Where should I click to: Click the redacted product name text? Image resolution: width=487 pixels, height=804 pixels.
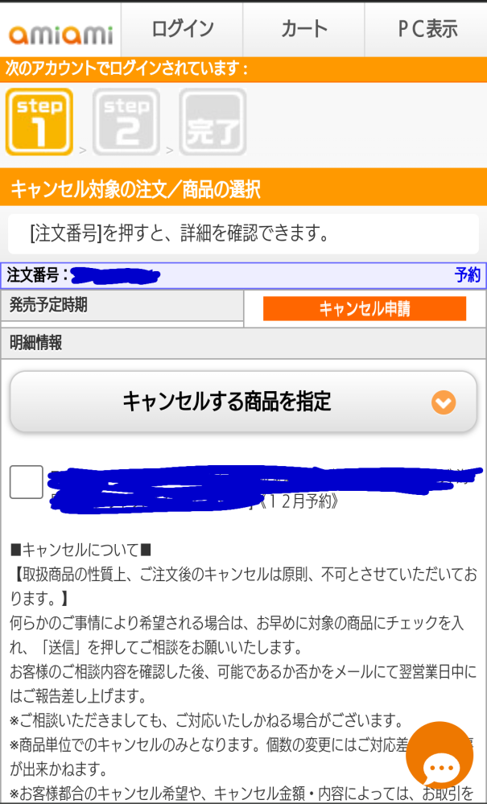[x=264, y=490]
